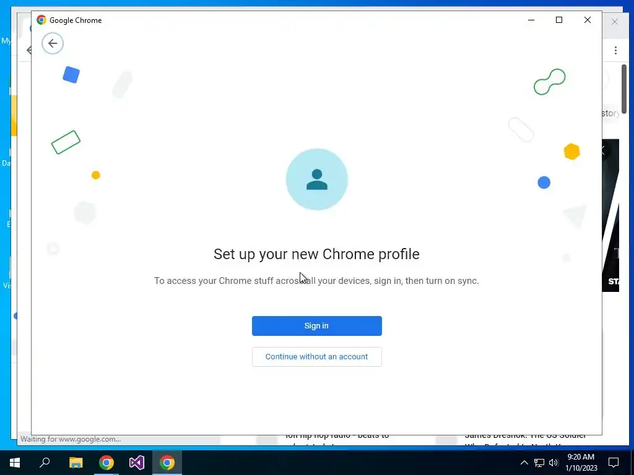
Task: Select the active Chrome taskbar icon
Action: click(167, 463)
